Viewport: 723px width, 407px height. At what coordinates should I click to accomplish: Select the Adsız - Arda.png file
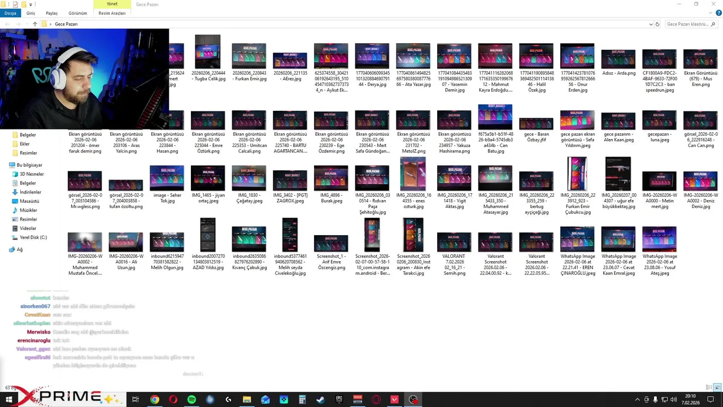[619, 62]
